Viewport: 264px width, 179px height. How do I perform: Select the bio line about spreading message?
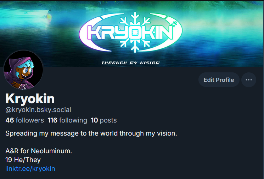[91, 133]
